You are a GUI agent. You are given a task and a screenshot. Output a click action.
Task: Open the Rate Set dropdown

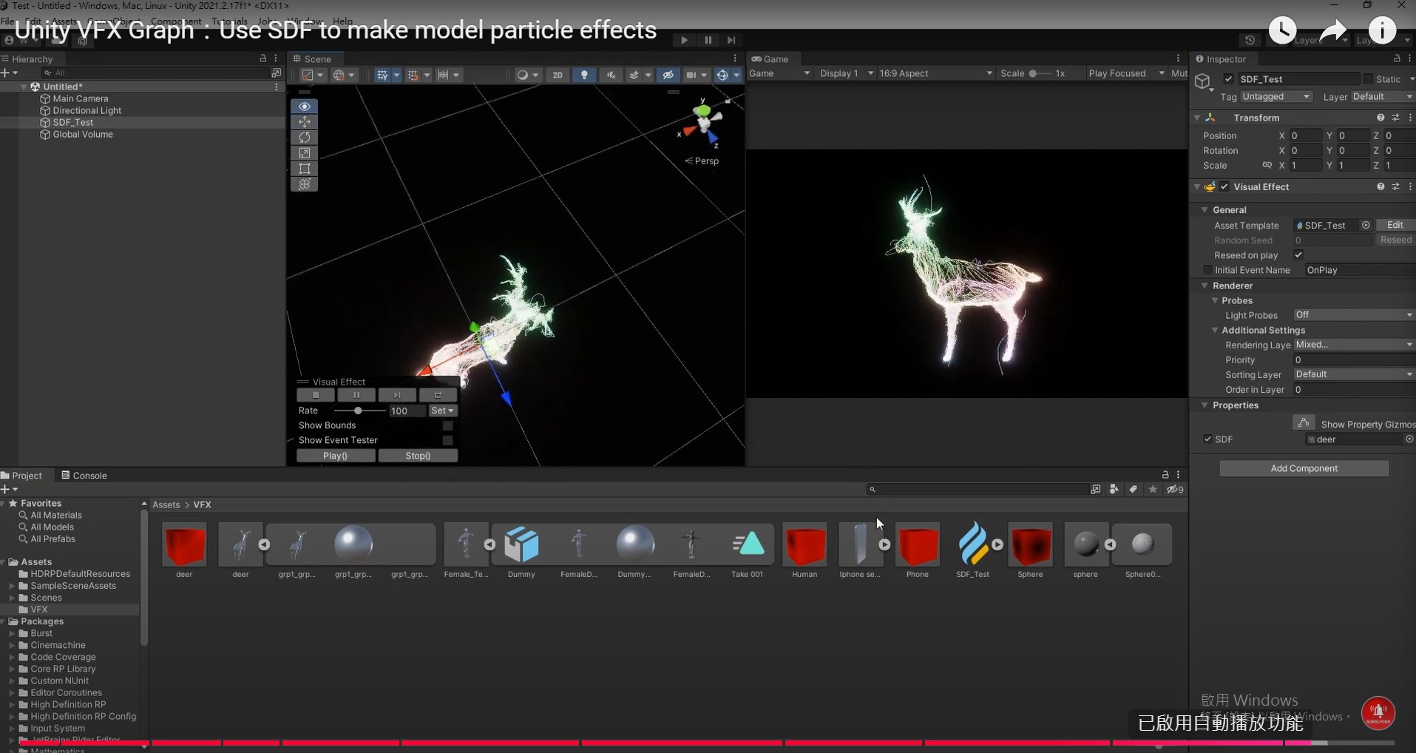click(442, 411)
